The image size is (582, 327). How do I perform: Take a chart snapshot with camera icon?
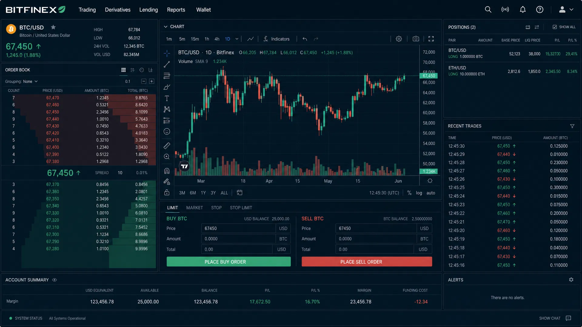pyautogui.click(x=416, y=39)
